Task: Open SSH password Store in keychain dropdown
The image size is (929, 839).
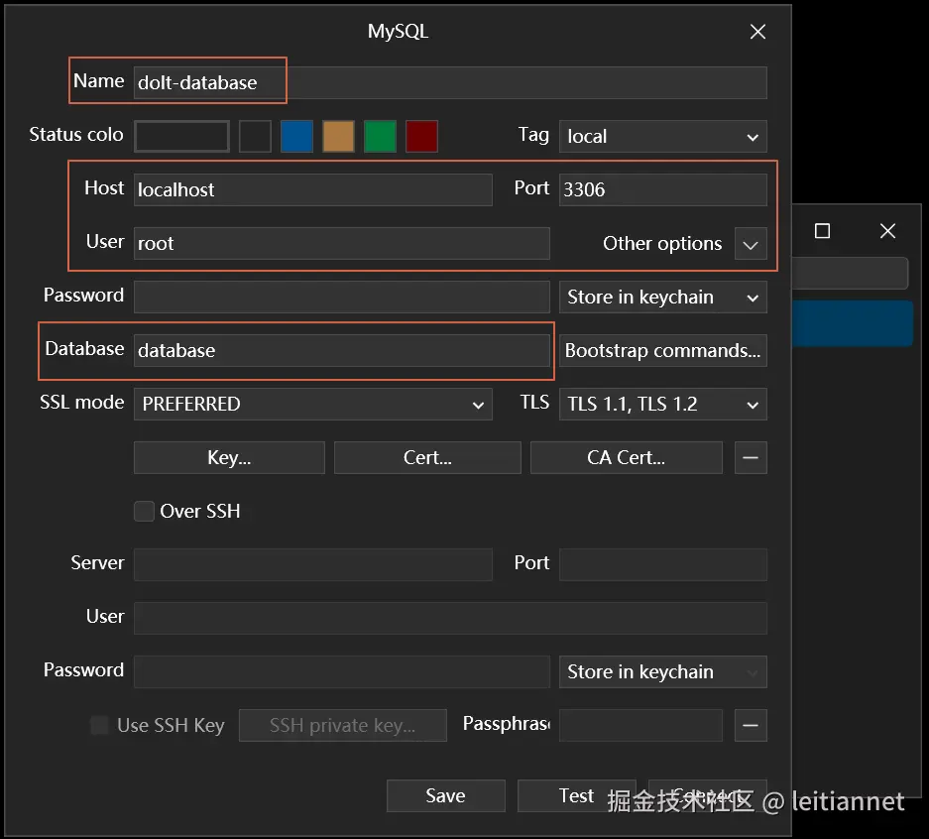Action: coord(663,671)
